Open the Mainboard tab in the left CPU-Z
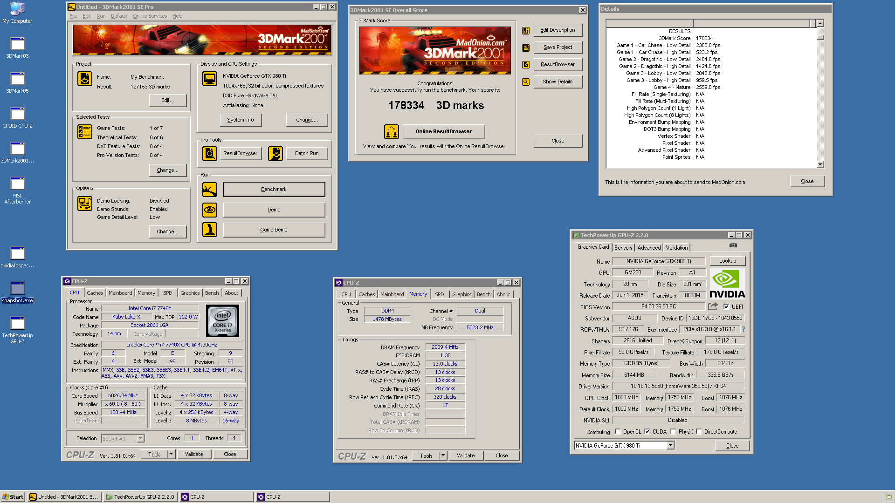The height and width of the screenshot is (503, 895). 120,293
